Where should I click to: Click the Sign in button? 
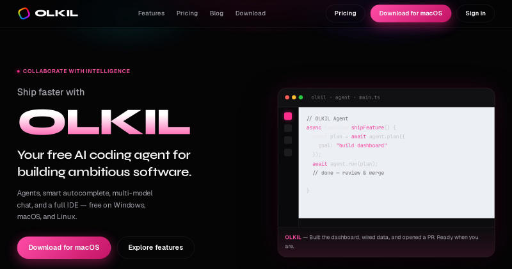[476, 13]
